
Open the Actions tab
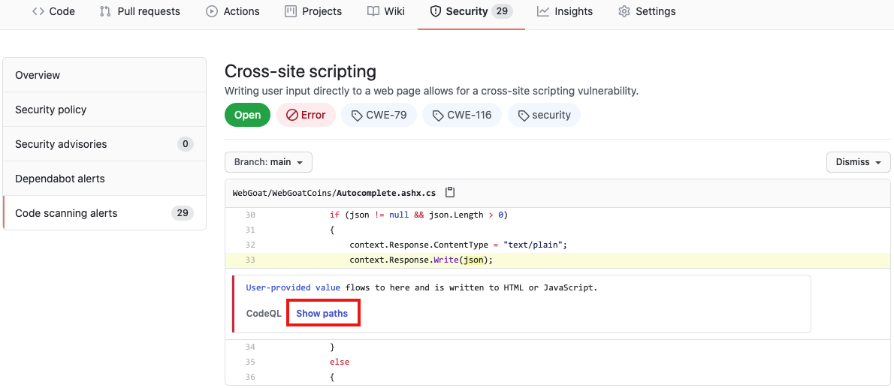pyautogui.click(x=233, y=11)
